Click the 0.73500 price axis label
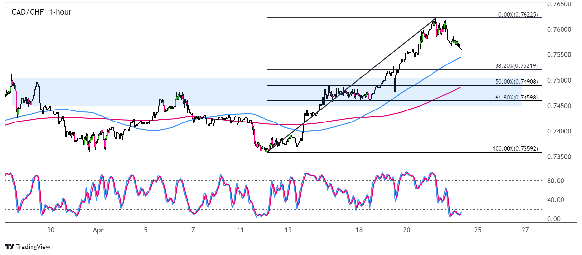This screenshot has width=582, height=255. pos(559,157)
